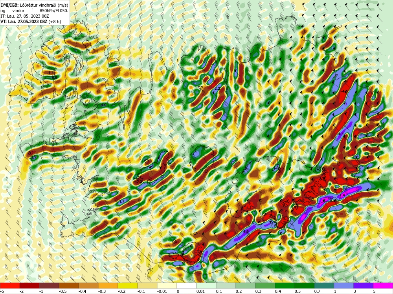Select the tan-orange swatch between -0.4 and -0.3
393x294 pixels.
point(88,285)
